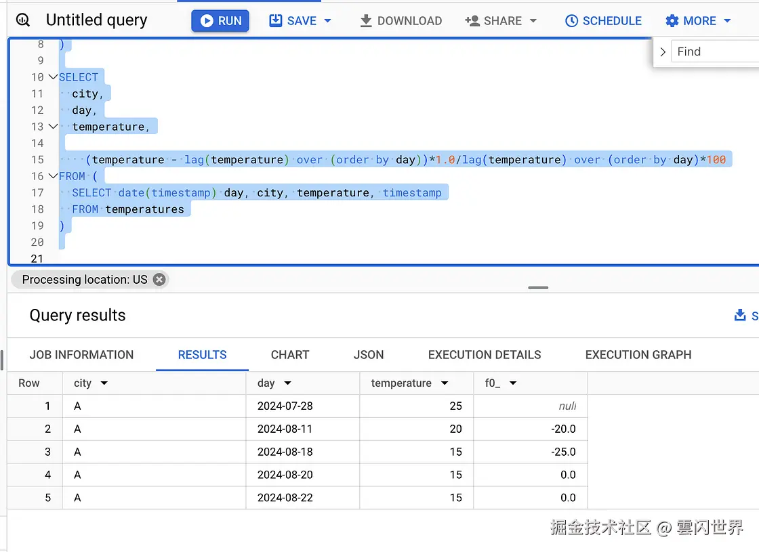This screenshot has width=759, height=552.
Task: Click into the Find input field
Action: 716,51
